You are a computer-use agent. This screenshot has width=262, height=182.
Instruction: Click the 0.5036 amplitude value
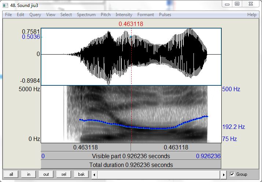31,37
